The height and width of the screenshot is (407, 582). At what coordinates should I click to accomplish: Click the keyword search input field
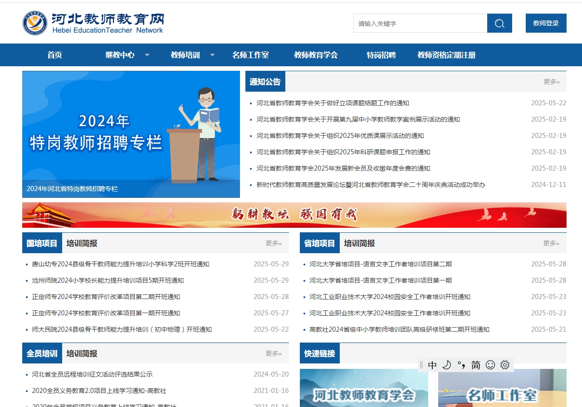420,23
